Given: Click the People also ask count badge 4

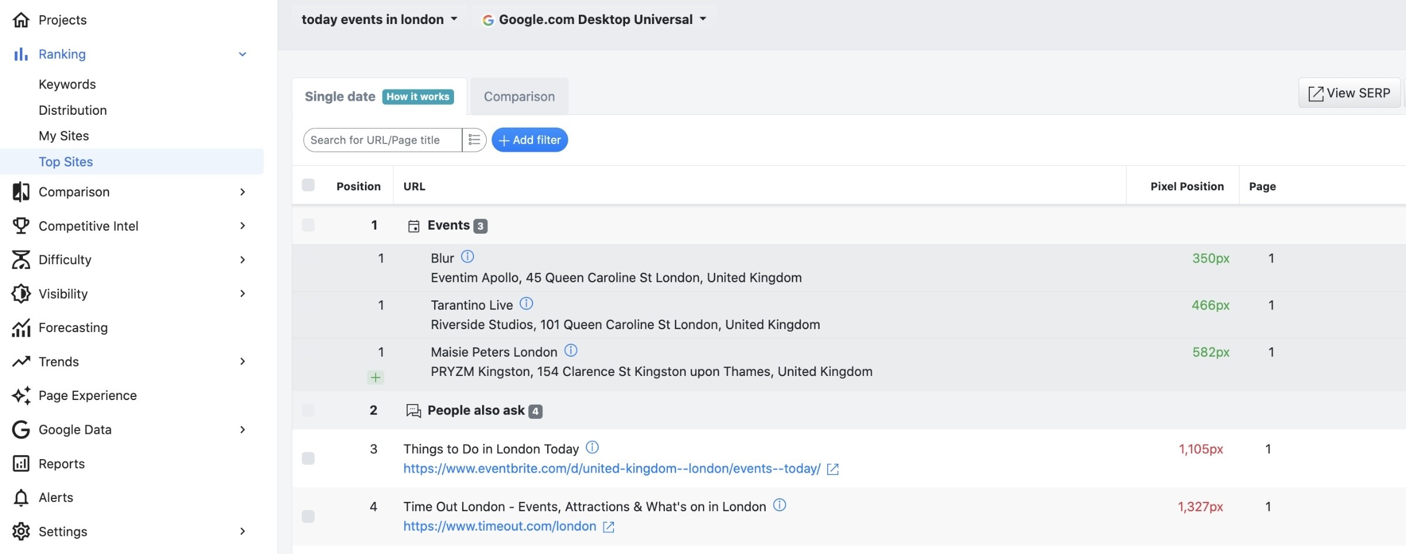Looking at the screenshot, I should (x=535, y=411).
